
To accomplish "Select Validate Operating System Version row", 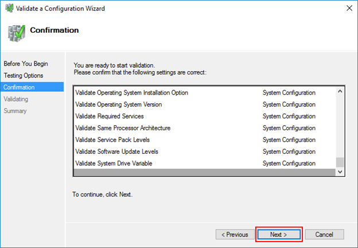I will pyautogui.click(x=205, y=104).
